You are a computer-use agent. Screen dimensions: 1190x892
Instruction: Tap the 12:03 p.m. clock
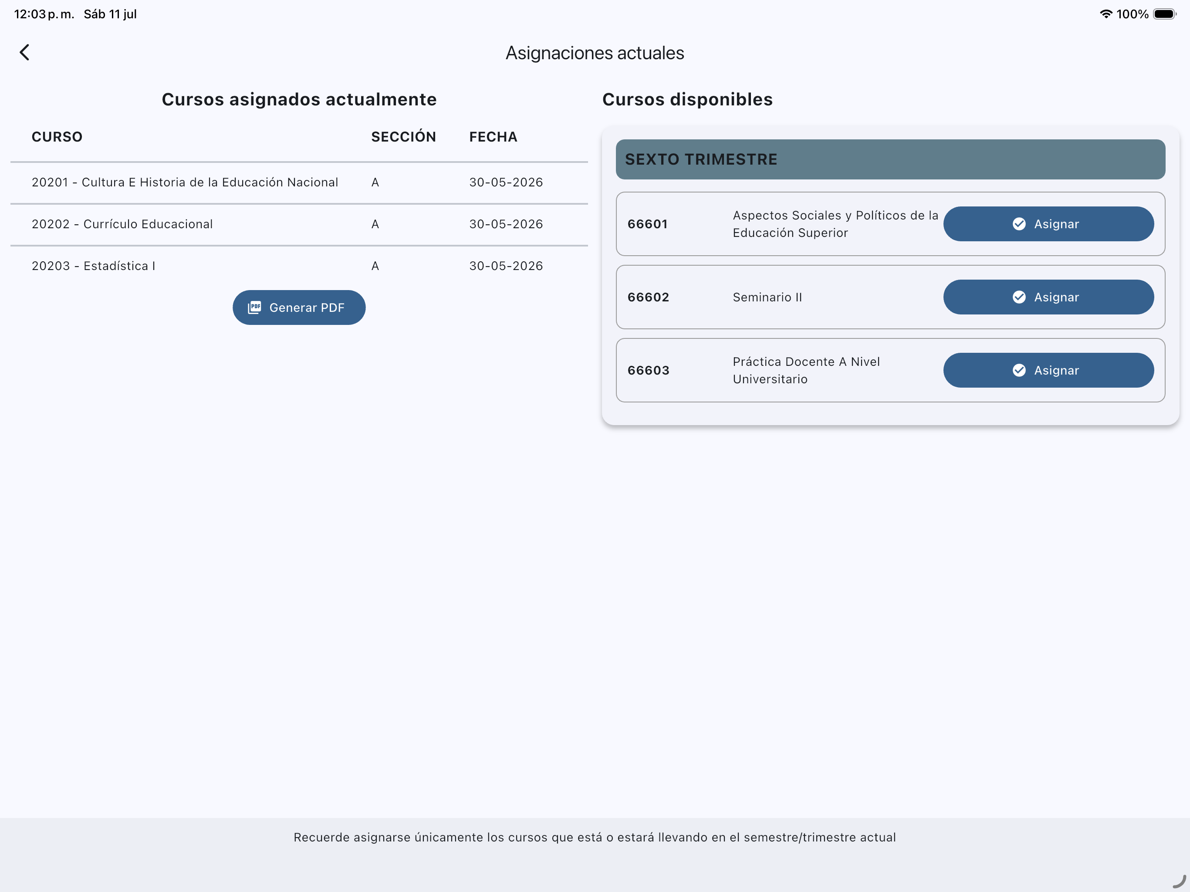click(x=44, y=14)
